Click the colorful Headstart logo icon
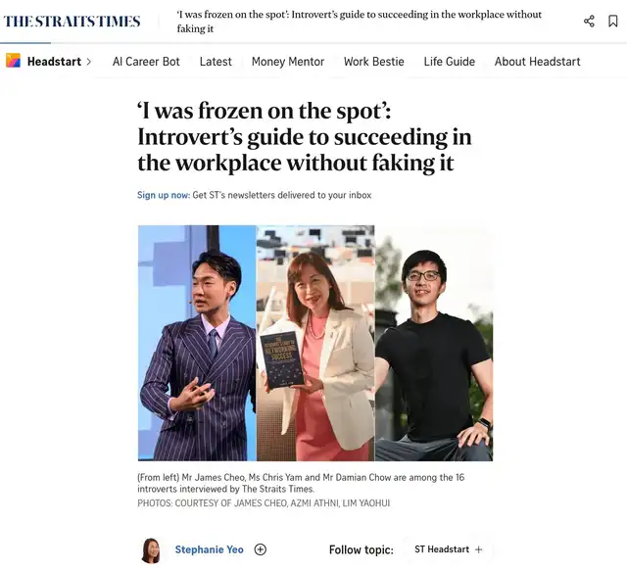 tap(13, 61)
